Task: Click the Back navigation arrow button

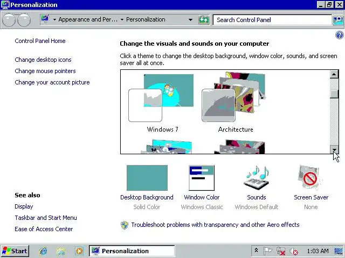Action: tap(9, 20)
